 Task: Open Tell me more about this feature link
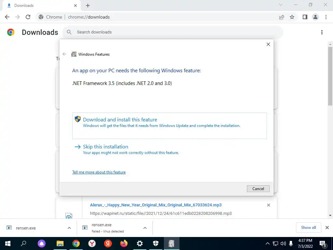(x=99, y=172)
